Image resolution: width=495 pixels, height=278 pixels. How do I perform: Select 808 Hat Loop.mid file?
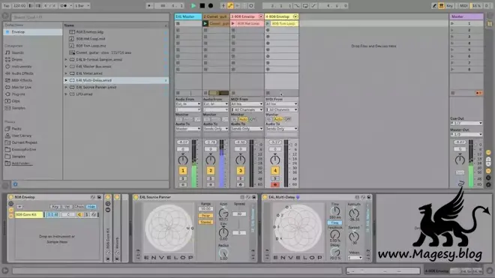click(91, 39)
